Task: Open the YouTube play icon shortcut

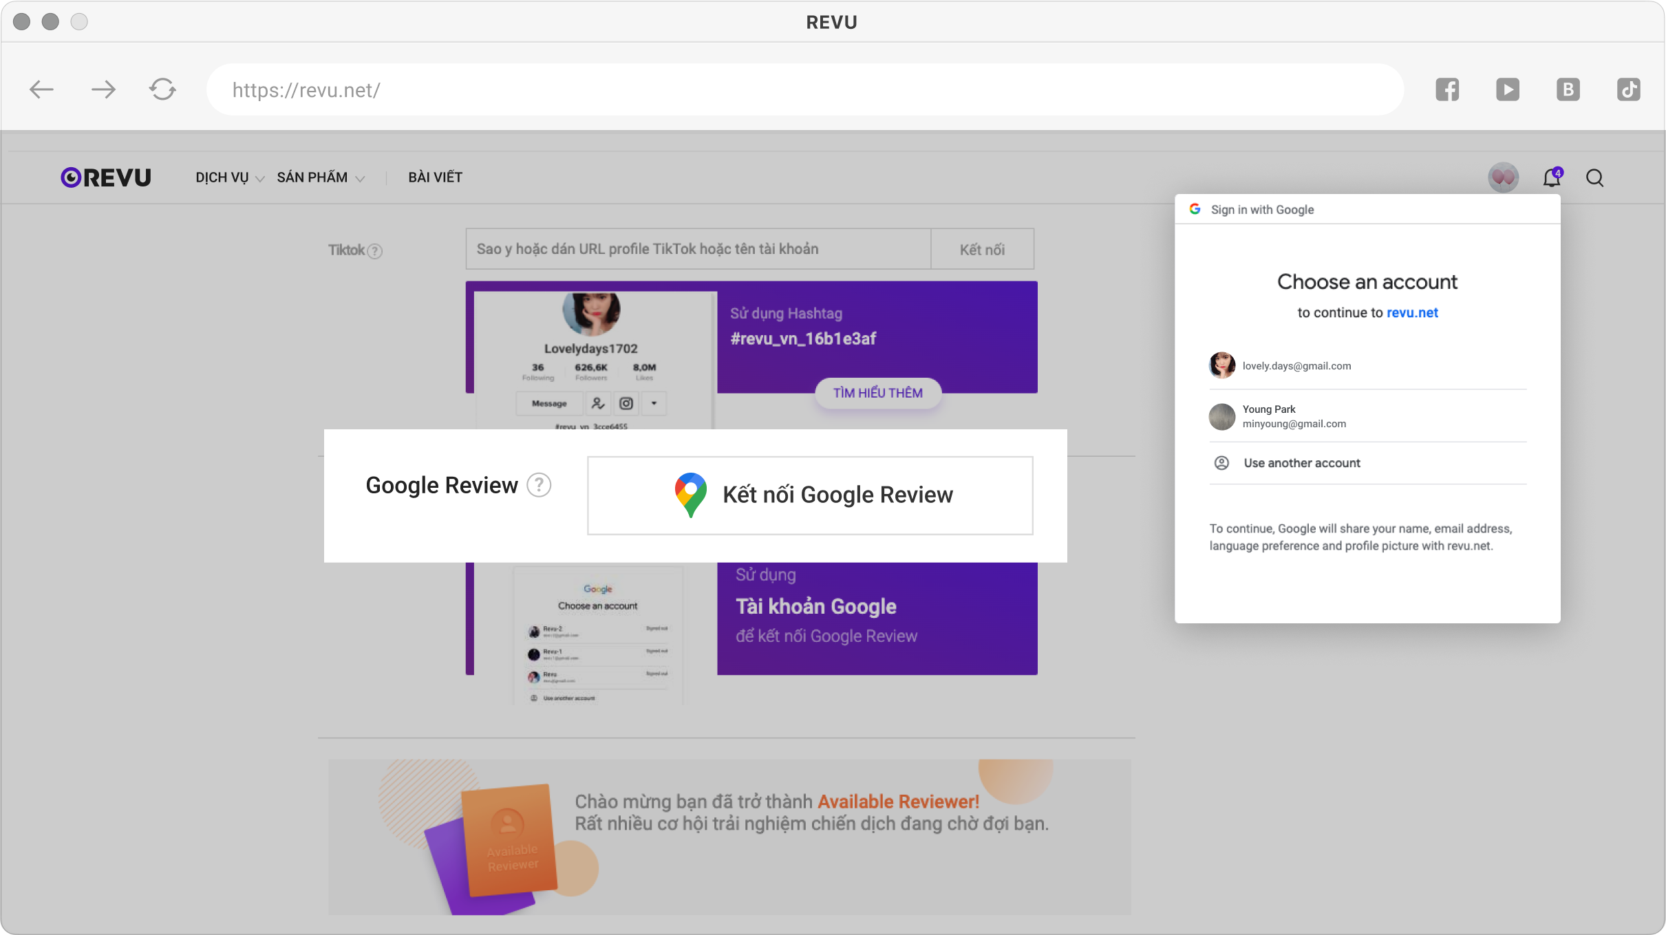Action: click(1507, 89)
